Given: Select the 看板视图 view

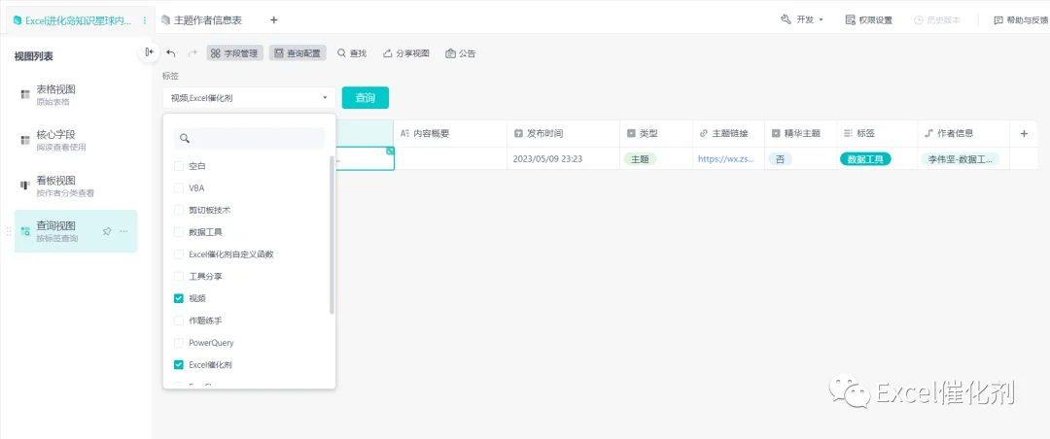Looking at the screenshot, I should (x=76, y=186).
